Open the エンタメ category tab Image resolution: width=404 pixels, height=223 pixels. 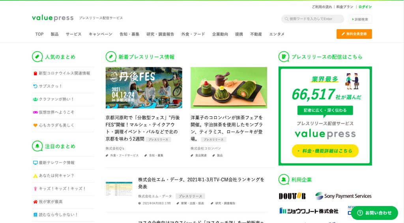point(277,34)
